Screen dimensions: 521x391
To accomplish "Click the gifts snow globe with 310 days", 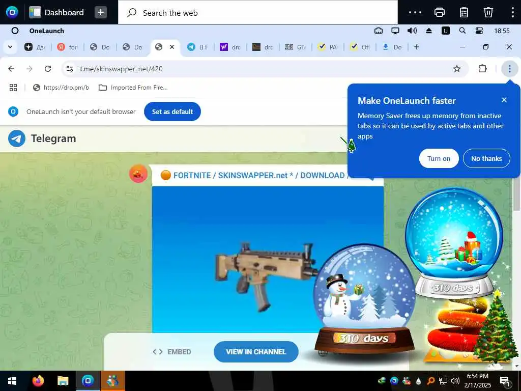I will point(454,243).
